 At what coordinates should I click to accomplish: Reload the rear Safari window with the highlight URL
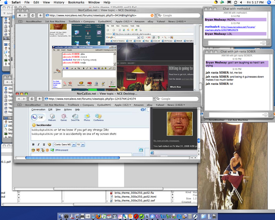pyautogui.click(x=33, y=16)
